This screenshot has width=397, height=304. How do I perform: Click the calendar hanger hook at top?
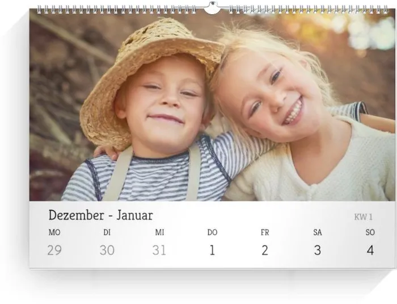(x=212, y=8)
